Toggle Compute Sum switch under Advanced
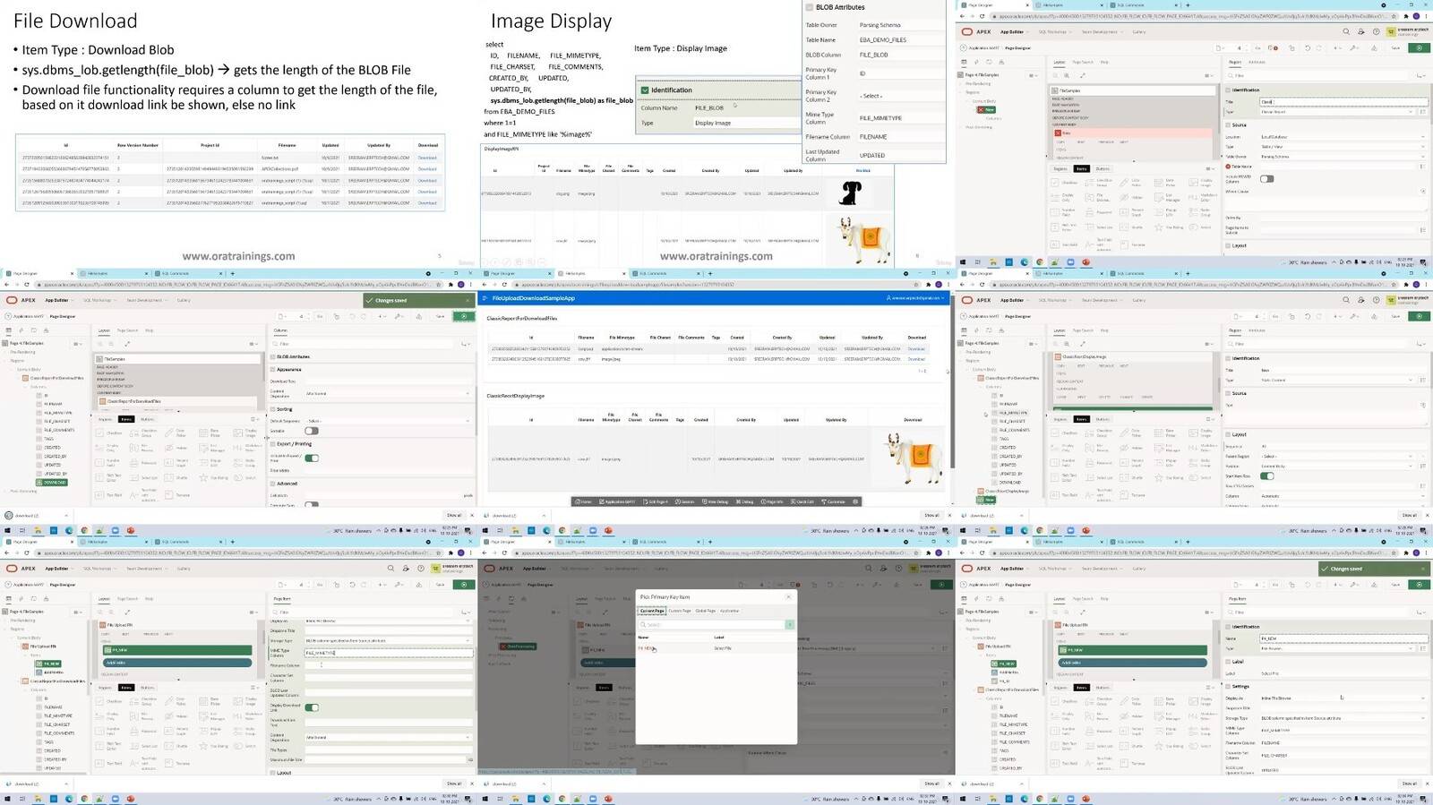This screenshot has height=805, width=1433. [x=311, y=504]
